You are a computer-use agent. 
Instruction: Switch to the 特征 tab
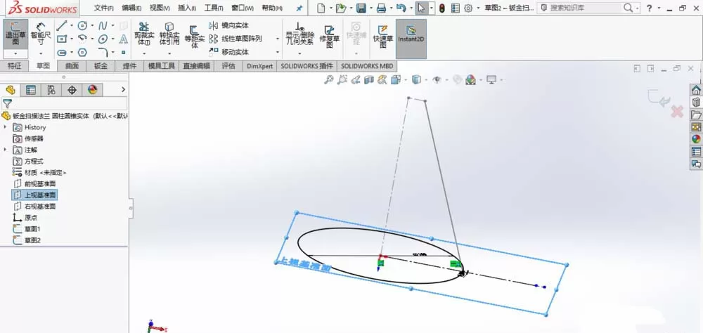[14, 66]
